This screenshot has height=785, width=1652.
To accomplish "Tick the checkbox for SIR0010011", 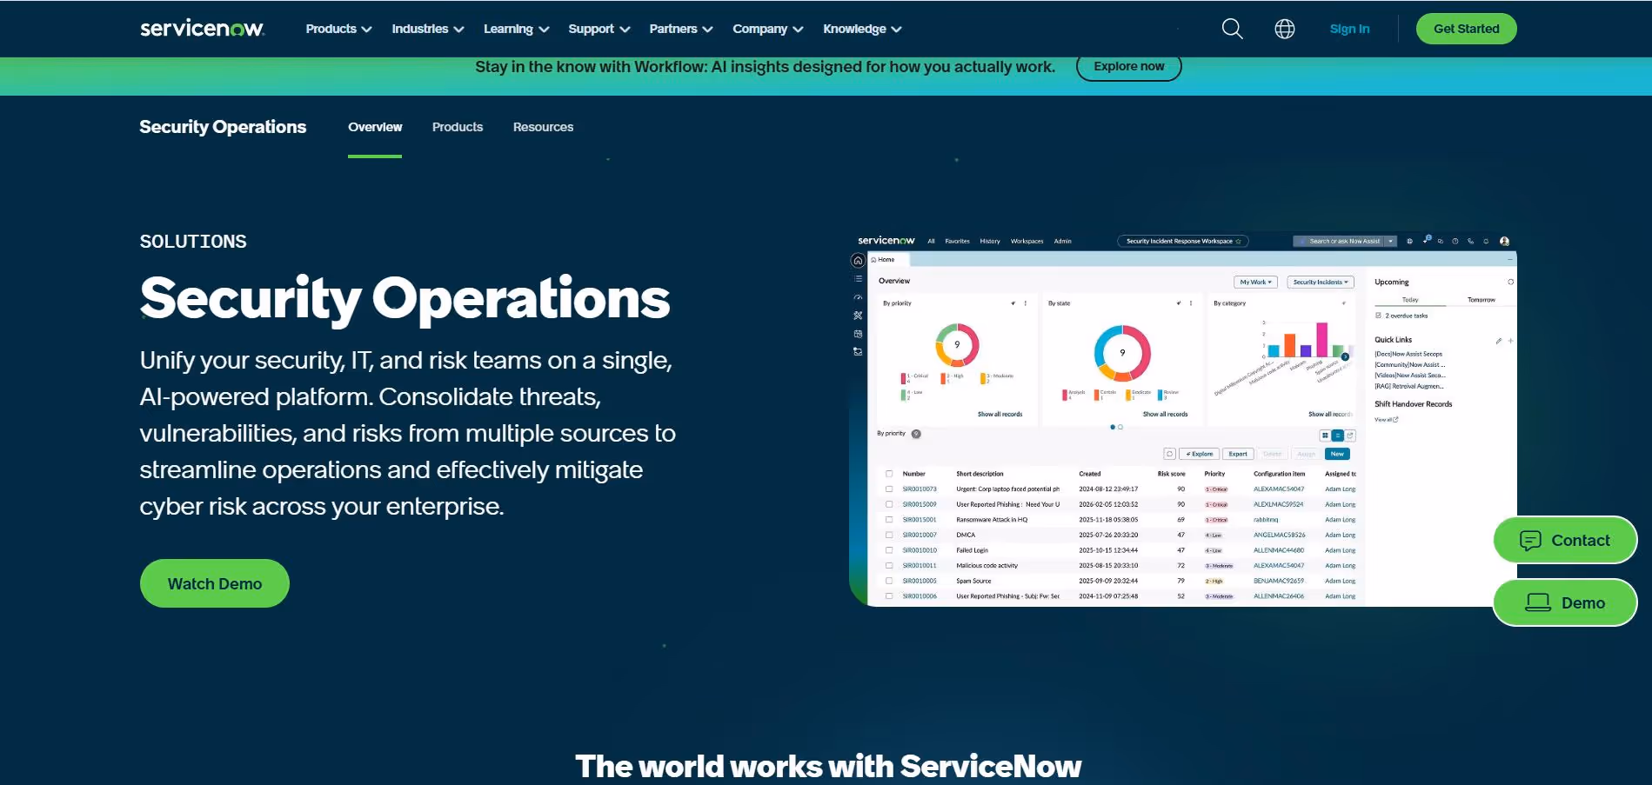I will point(889,566).
